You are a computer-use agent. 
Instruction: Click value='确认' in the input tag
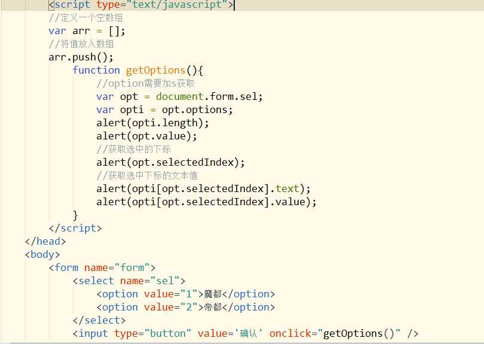(230, 333)
